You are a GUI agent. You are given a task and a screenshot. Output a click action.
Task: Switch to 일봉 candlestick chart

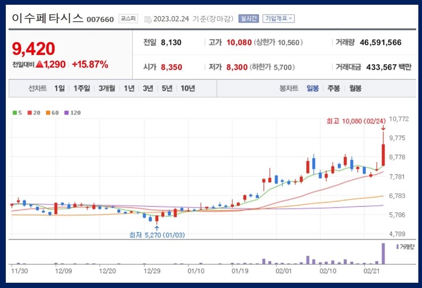coord(313,88)
